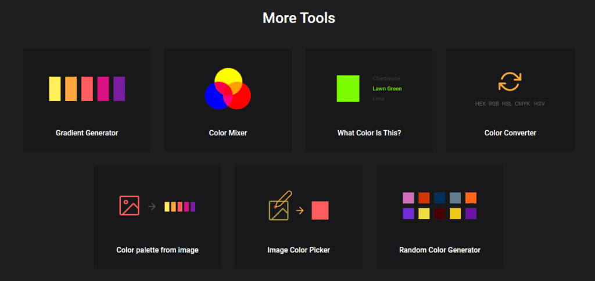The height and width of the screenshot is (281, 595).
Task: Click the coral bar in Gradient Generator
Action: tap(87, 89)
